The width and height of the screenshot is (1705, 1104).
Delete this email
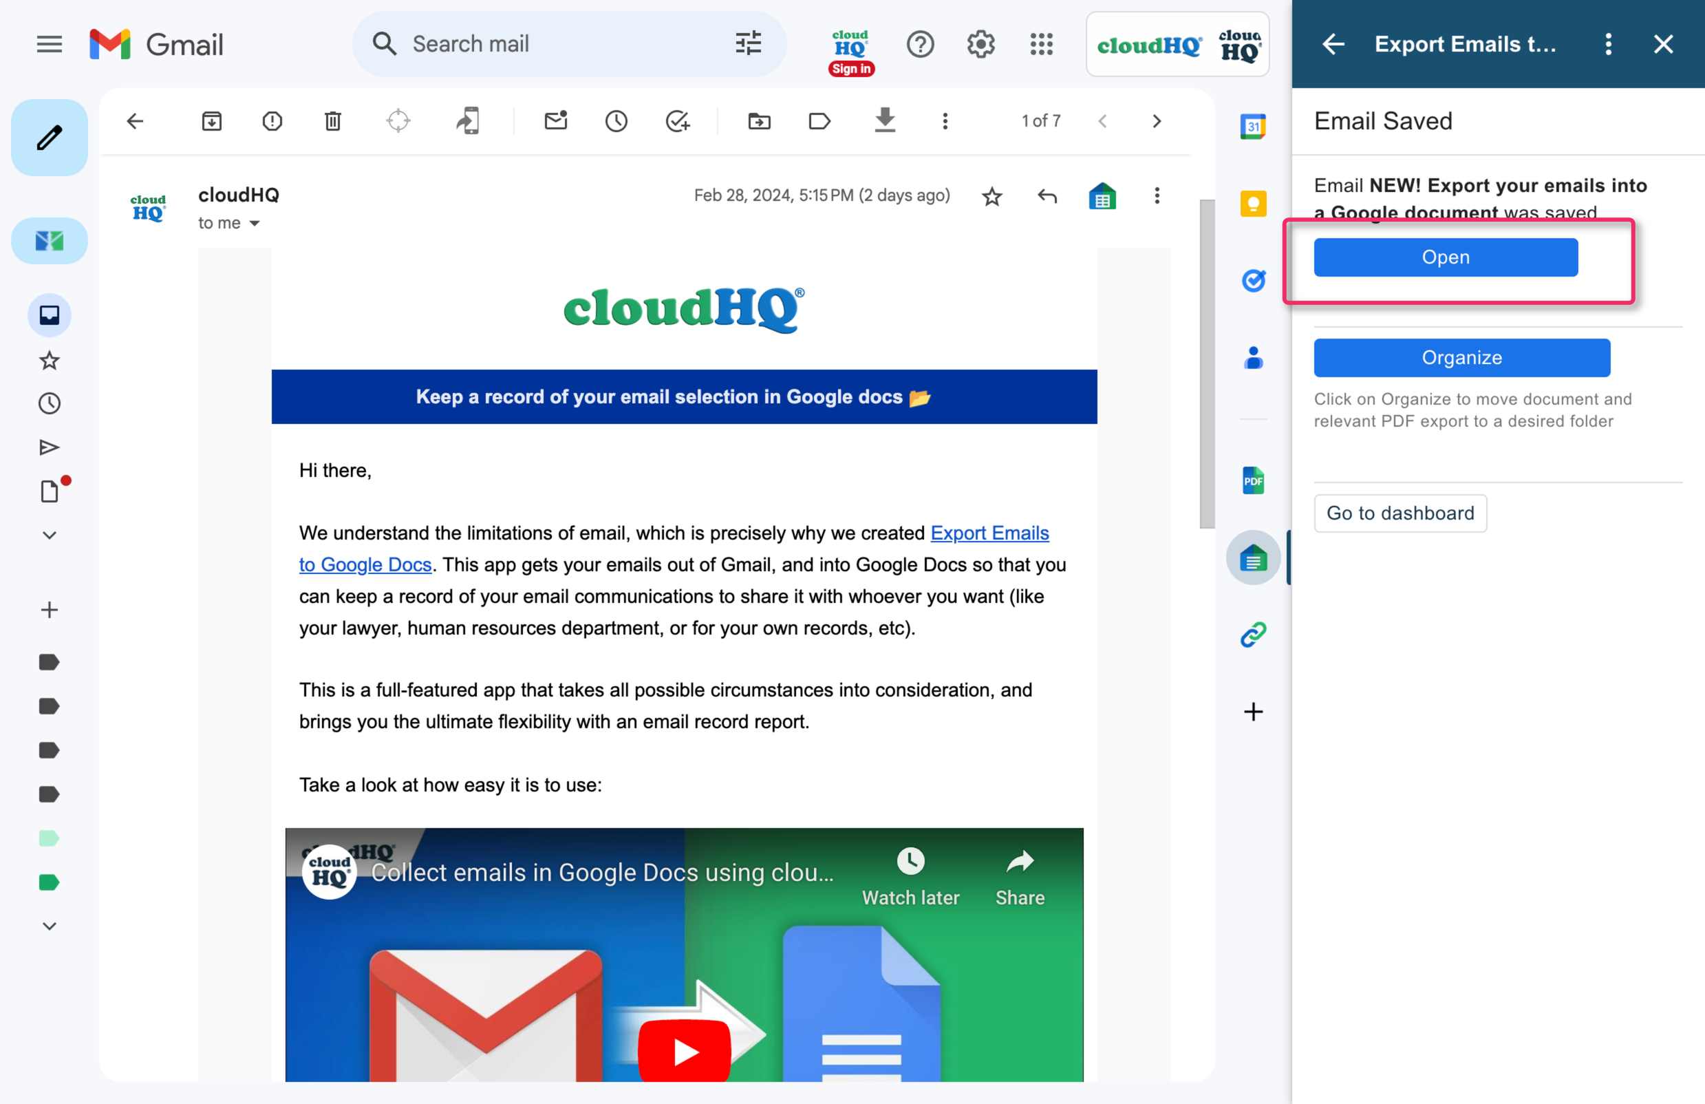pyautogui.click(x=332, y=121)
